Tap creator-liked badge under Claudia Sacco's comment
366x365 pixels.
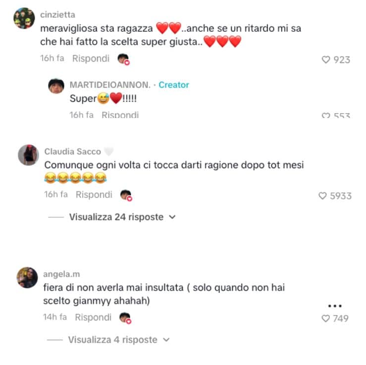(126, 195)
